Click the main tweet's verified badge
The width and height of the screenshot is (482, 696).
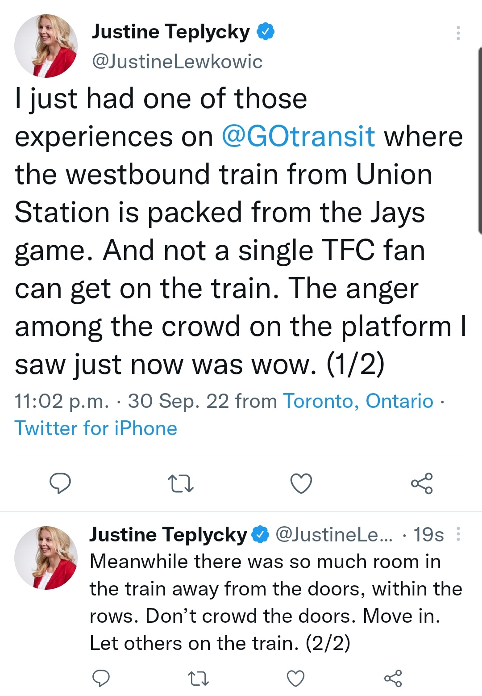pyautogui.click(x=266, y=32)
